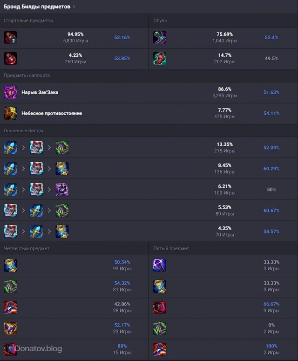Click the fifth-item icon with 66.67% win rate
The height and width of the screenshot is (361, 298).
160,307
